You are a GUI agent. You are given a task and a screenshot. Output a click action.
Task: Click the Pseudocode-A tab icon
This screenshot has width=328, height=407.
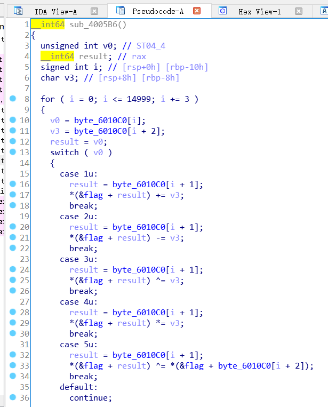pos(121,10)
